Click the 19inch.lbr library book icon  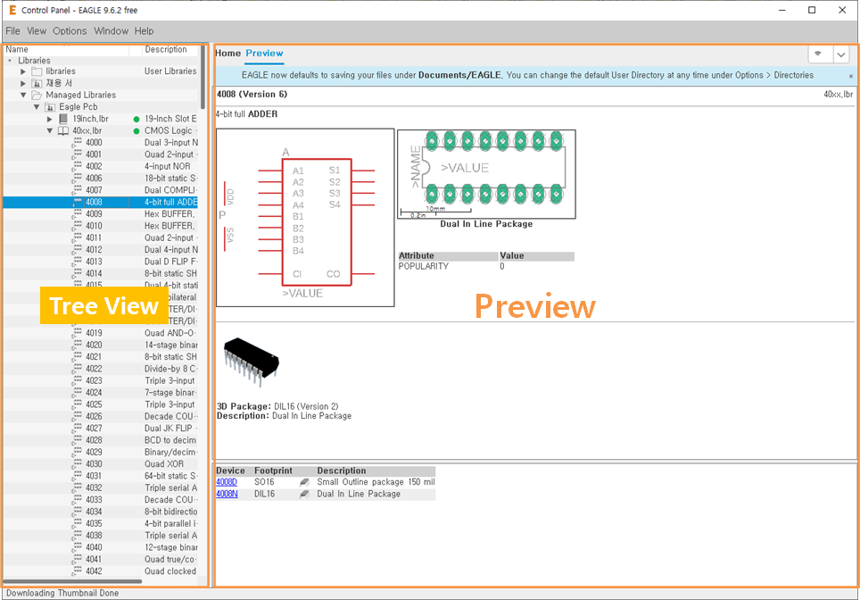tap(63, 119)
